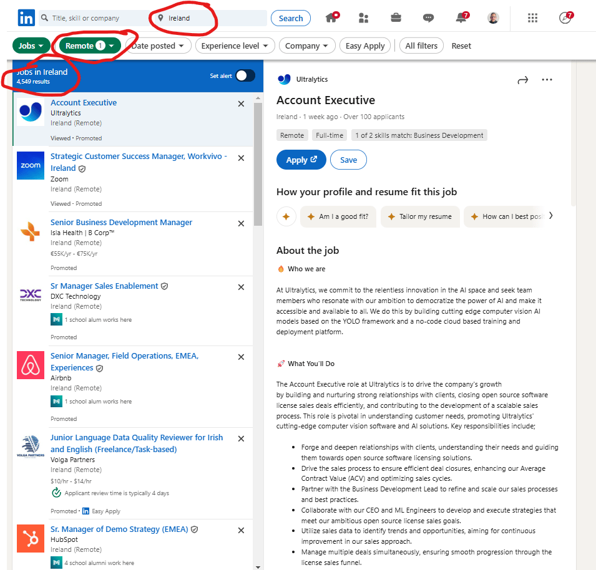Enable the Easy Apply filter
Image resolution: width=596 pixels, height=570 pixels.
click(x=365, y=46)
